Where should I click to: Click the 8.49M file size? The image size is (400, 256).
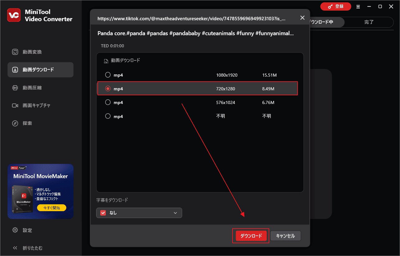pyautogui.click(x=268, y=89)
